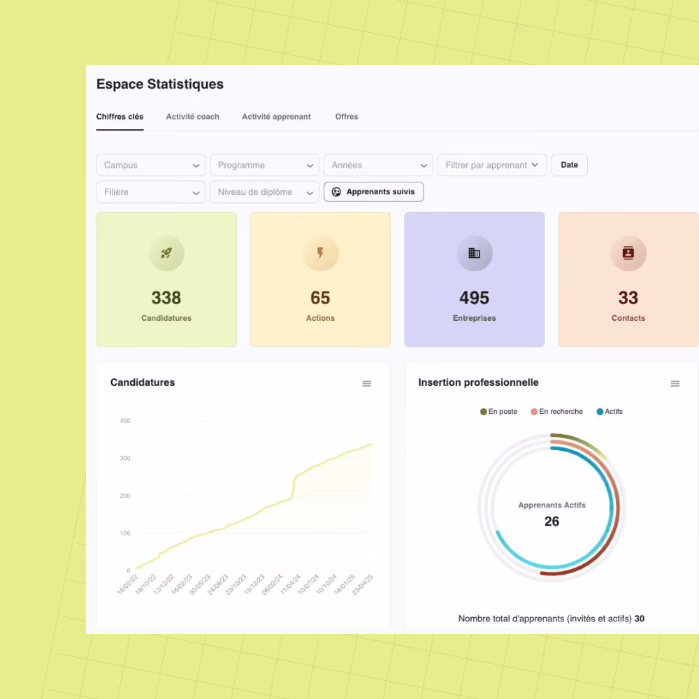Open the Années dropdown
Viewport: 699px width, 699px height.
[x=378, y=165]
